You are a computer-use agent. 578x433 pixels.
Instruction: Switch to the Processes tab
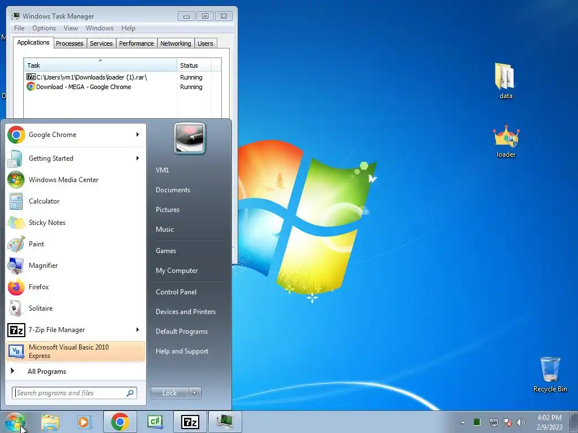(69, 43)
